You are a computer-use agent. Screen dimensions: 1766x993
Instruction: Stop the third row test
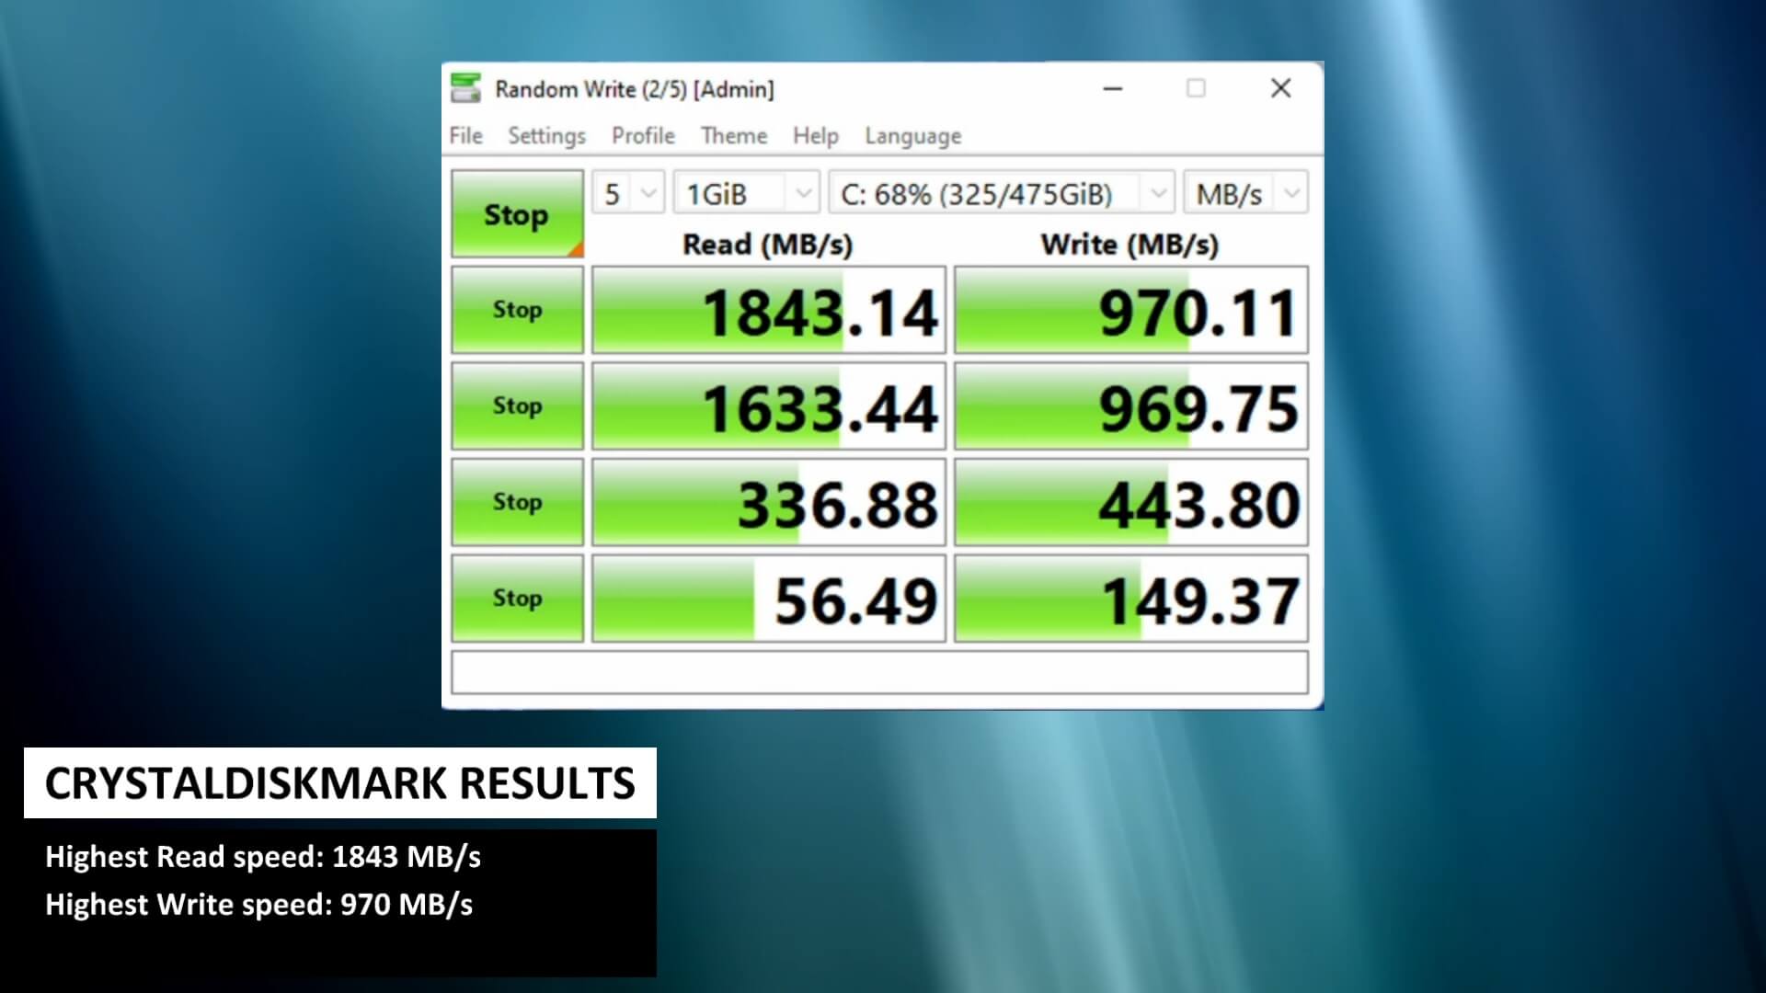click(517, 502)
